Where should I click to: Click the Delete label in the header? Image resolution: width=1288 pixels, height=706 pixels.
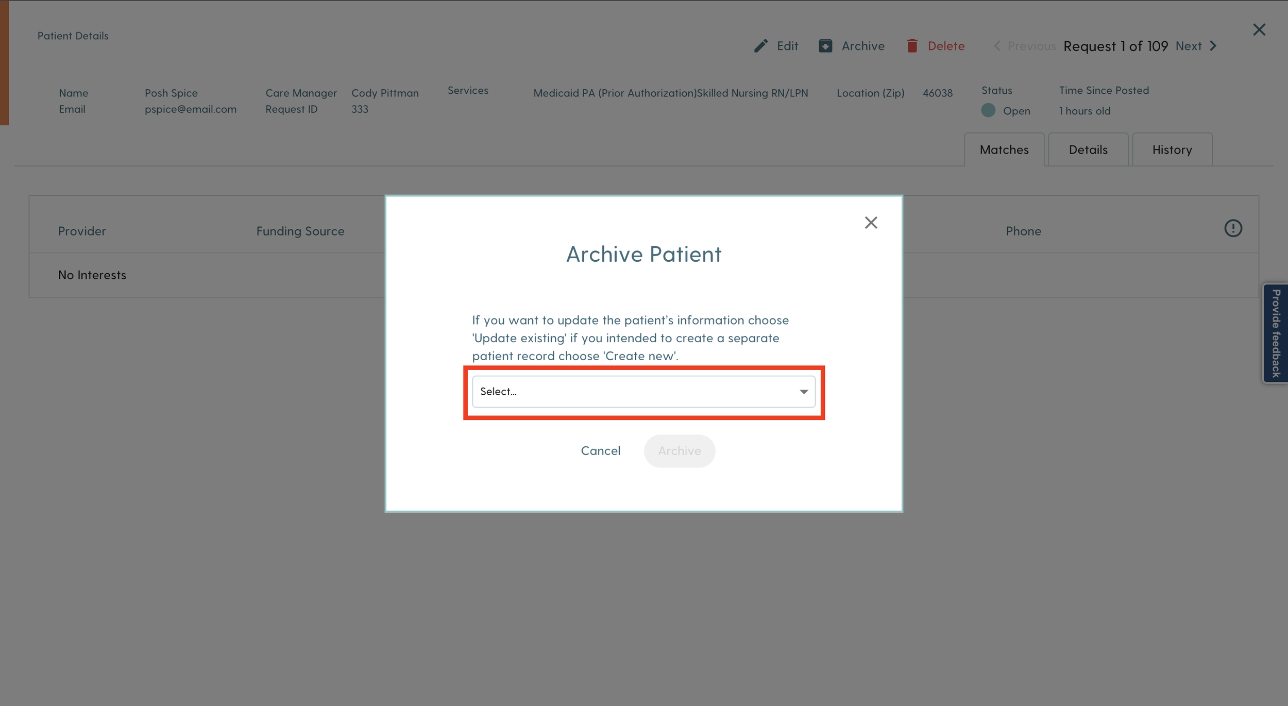(946, 46)
